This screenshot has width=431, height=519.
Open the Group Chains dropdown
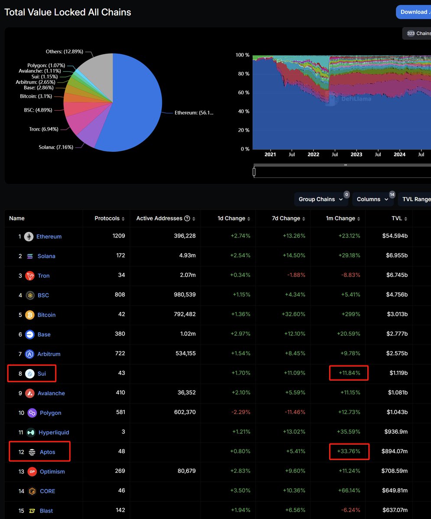[x=321, y=199]
